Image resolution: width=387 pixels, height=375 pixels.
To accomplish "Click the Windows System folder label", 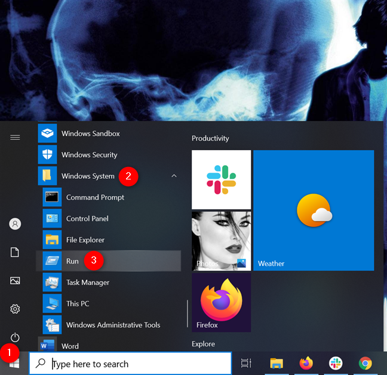I will [x=88, y=176].
